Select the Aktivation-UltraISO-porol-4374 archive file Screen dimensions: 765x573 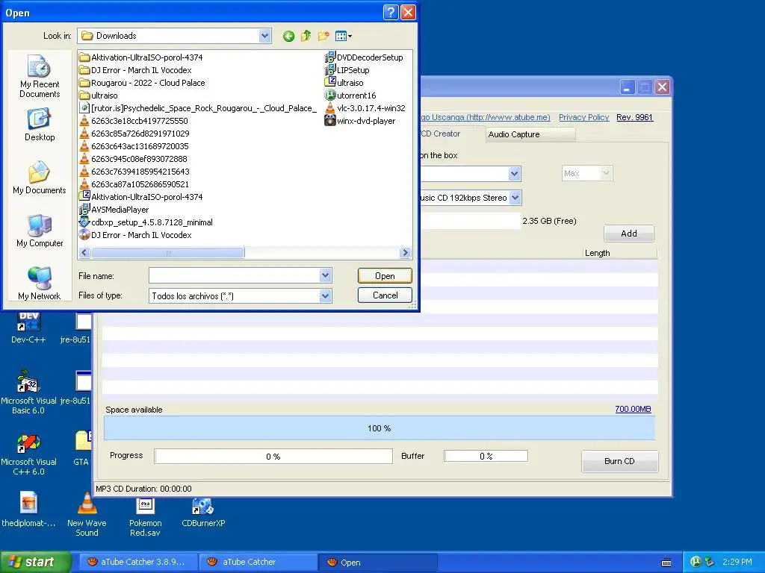coord(141,197)
